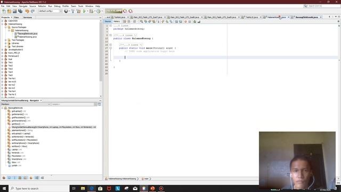Expand the JavaApplication3 project node

[x=2, y=50]
